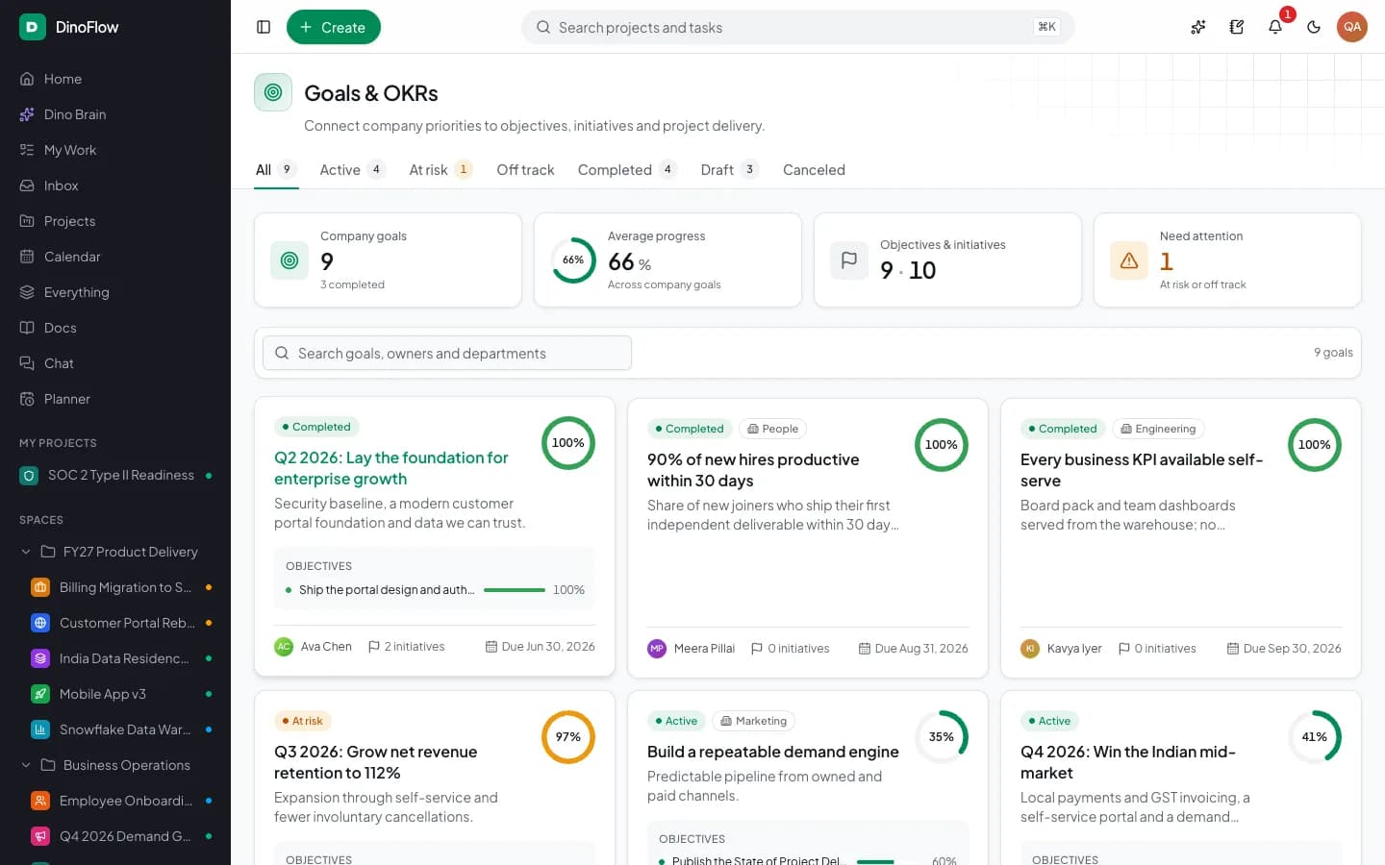The height and width of the screenshot is (865, 1385).
Task: Open the 90% of new hires productive goal
Action: 753,470
